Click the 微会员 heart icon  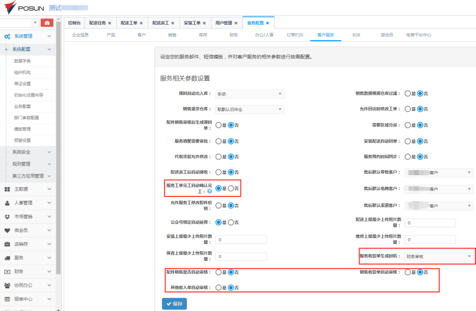[x=7, y=230]
